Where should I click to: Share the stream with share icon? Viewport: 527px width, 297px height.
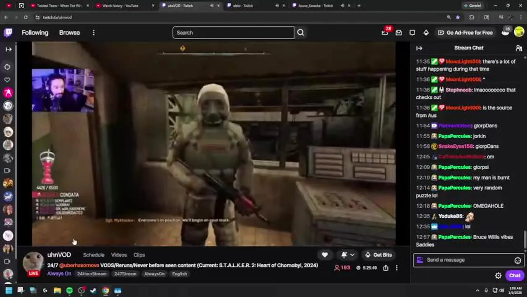point(386,268)
